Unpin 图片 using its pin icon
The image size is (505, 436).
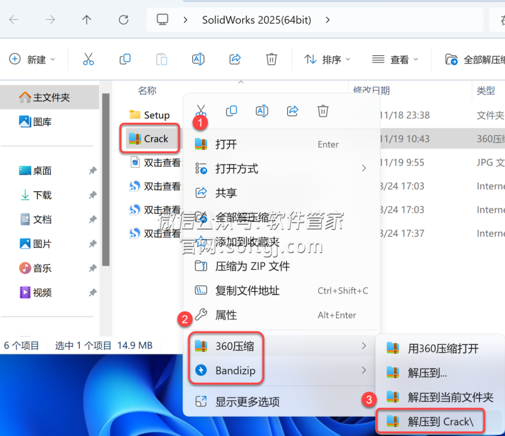(93, 244)
